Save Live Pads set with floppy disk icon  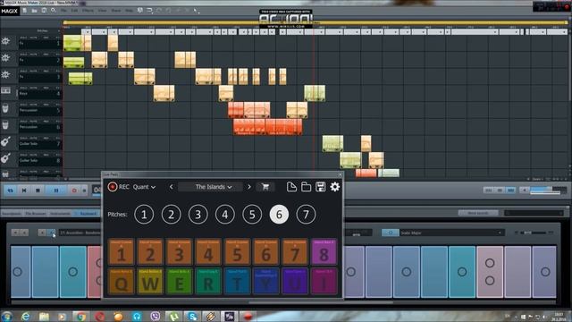[x=320, y=187]
